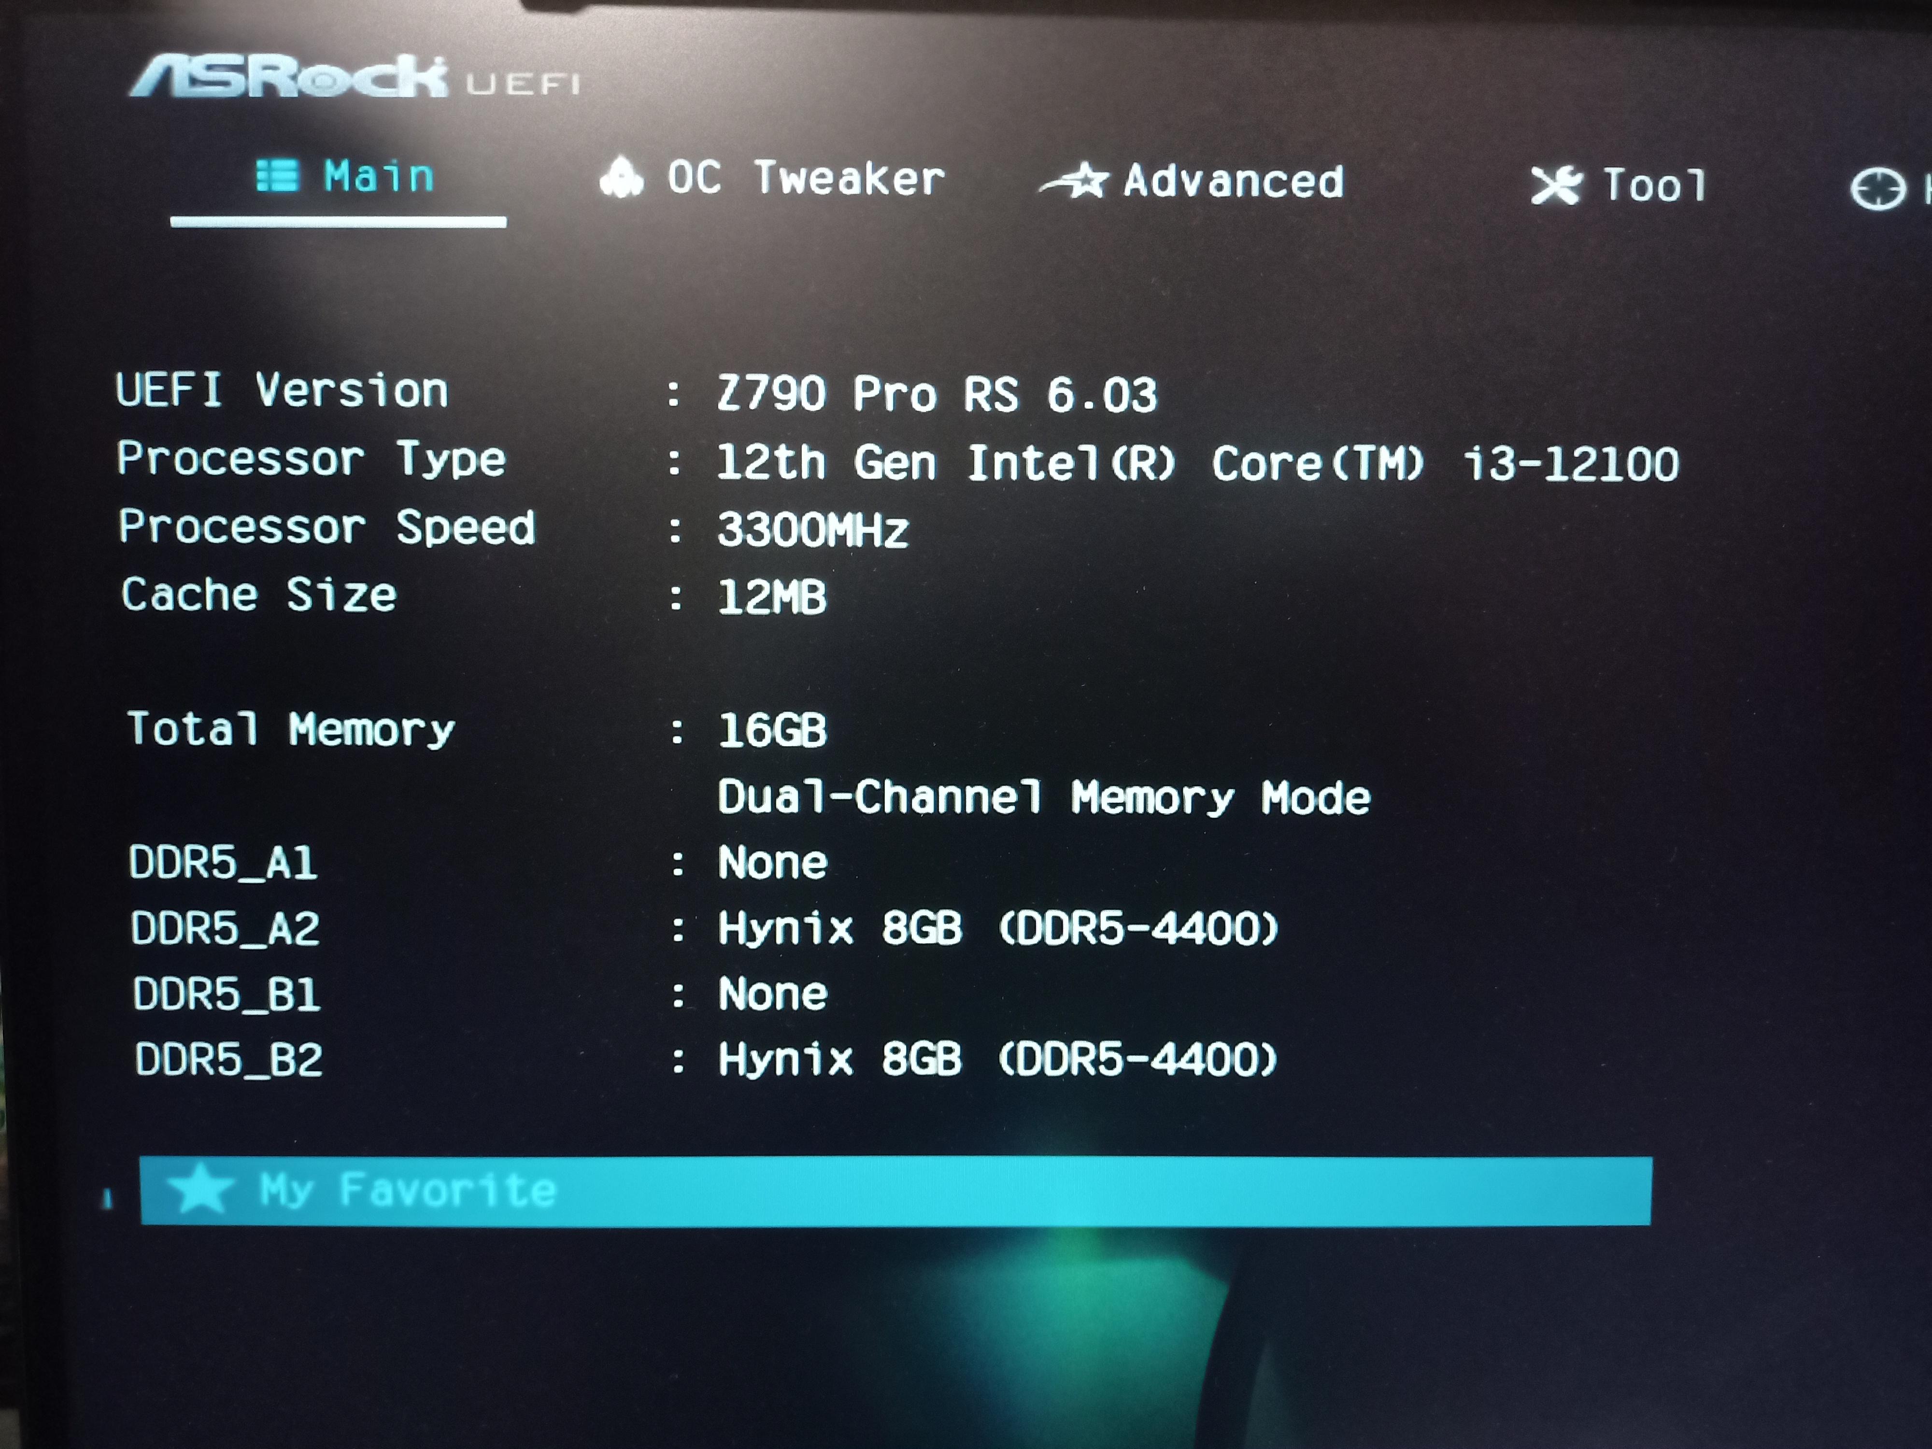Click the Dual-Channel Memory Mode text
The height and width of the screenshot is (1449, 1932).
[x=1043, y=798]
